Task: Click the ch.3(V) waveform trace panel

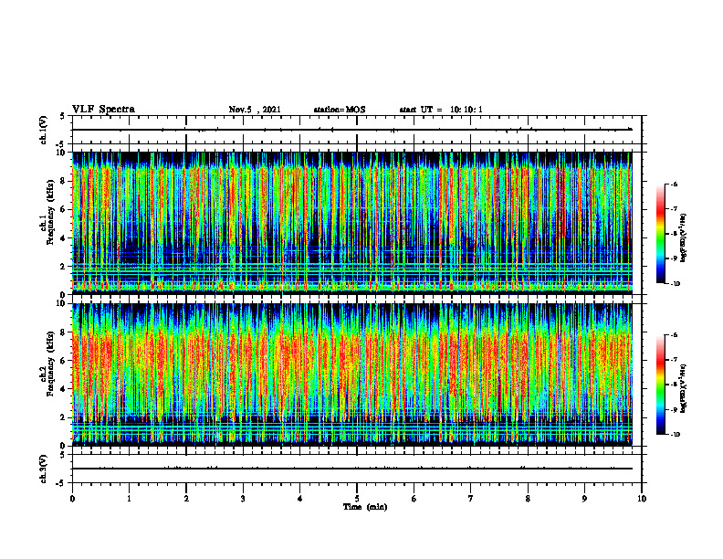Action: click(357, 469)
